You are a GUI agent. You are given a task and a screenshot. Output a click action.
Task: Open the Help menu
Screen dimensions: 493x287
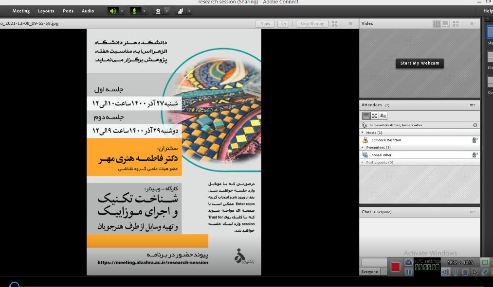[x=488, y=11]
